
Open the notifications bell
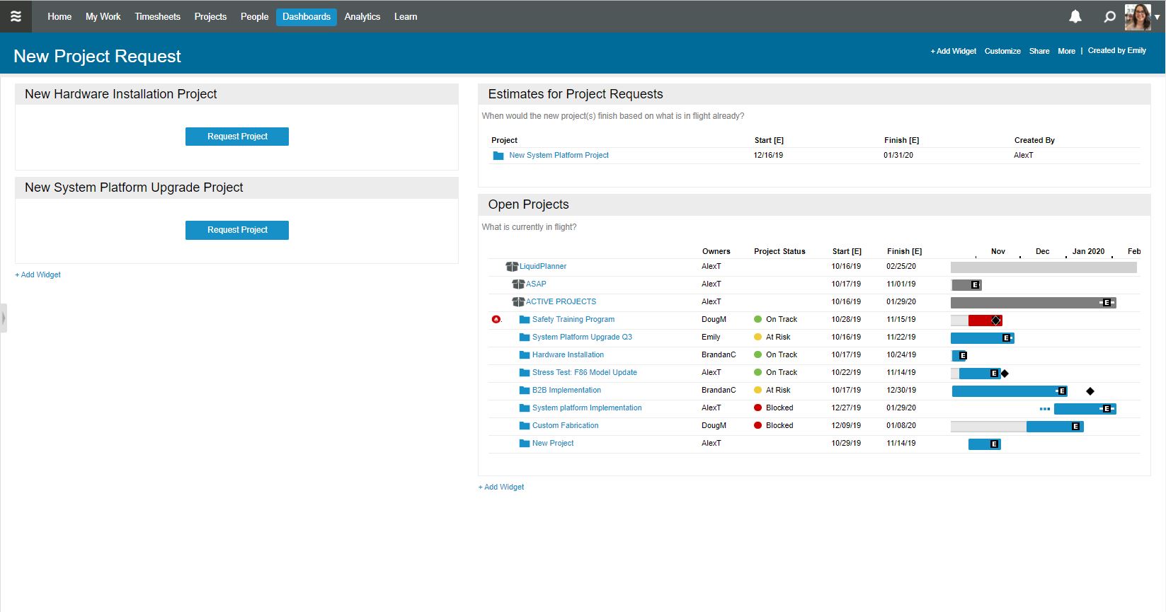(x=1075, y=16)
